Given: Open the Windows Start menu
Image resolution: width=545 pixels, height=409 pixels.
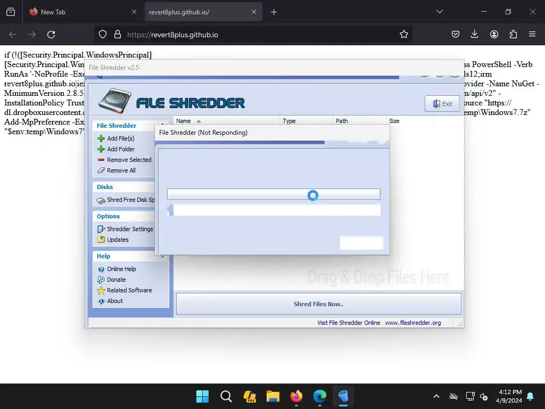Looking at the screenshot, I should [x=202, y=396].
